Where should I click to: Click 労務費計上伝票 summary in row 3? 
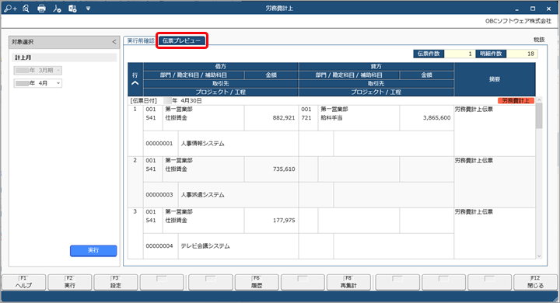[474, 212]
